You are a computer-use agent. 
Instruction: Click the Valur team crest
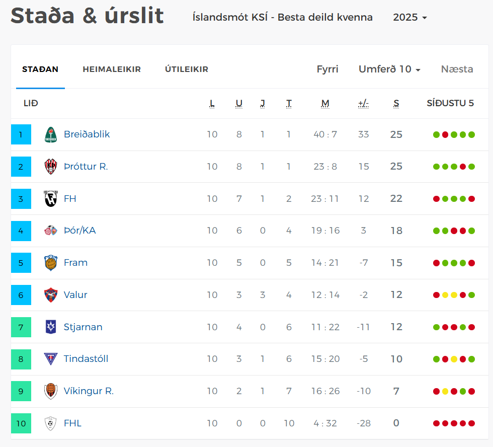click(51, 295)
